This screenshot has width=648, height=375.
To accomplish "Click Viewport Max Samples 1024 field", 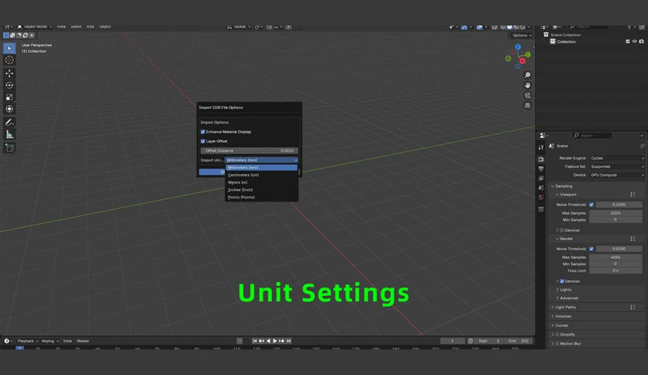I will (x=615, y=213).
